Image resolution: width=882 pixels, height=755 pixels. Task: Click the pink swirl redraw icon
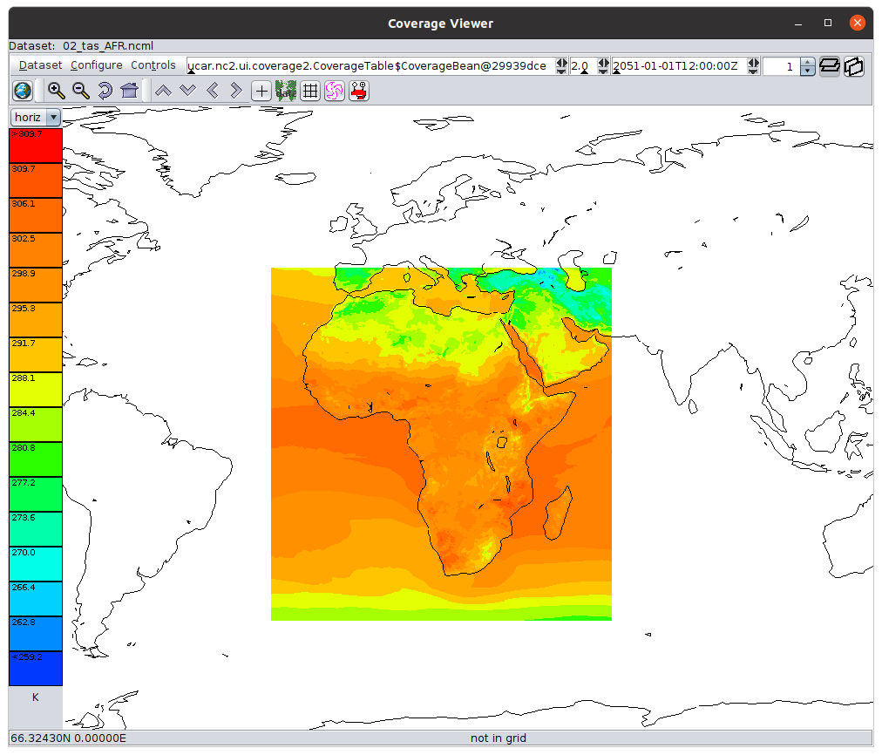pos(335,91)
